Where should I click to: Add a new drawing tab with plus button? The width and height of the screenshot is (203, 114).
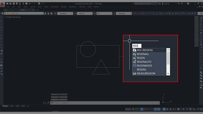[x=38, y=10]
